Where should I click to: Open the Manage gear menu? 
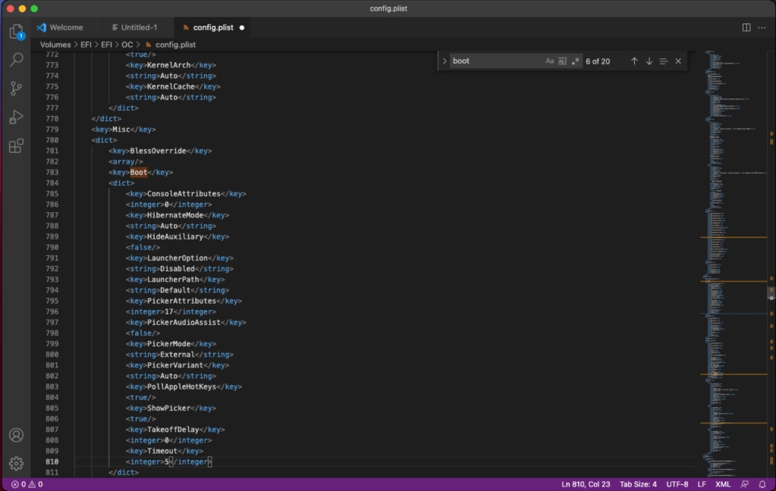[16, 463]
